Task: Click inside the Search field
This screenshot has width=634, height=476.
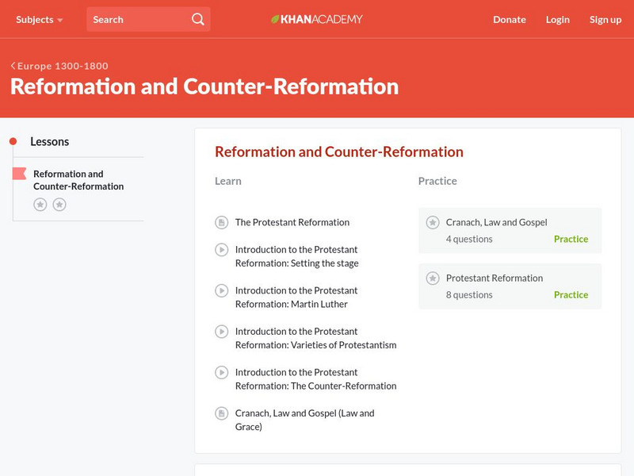Action: (x=135, y=17)
